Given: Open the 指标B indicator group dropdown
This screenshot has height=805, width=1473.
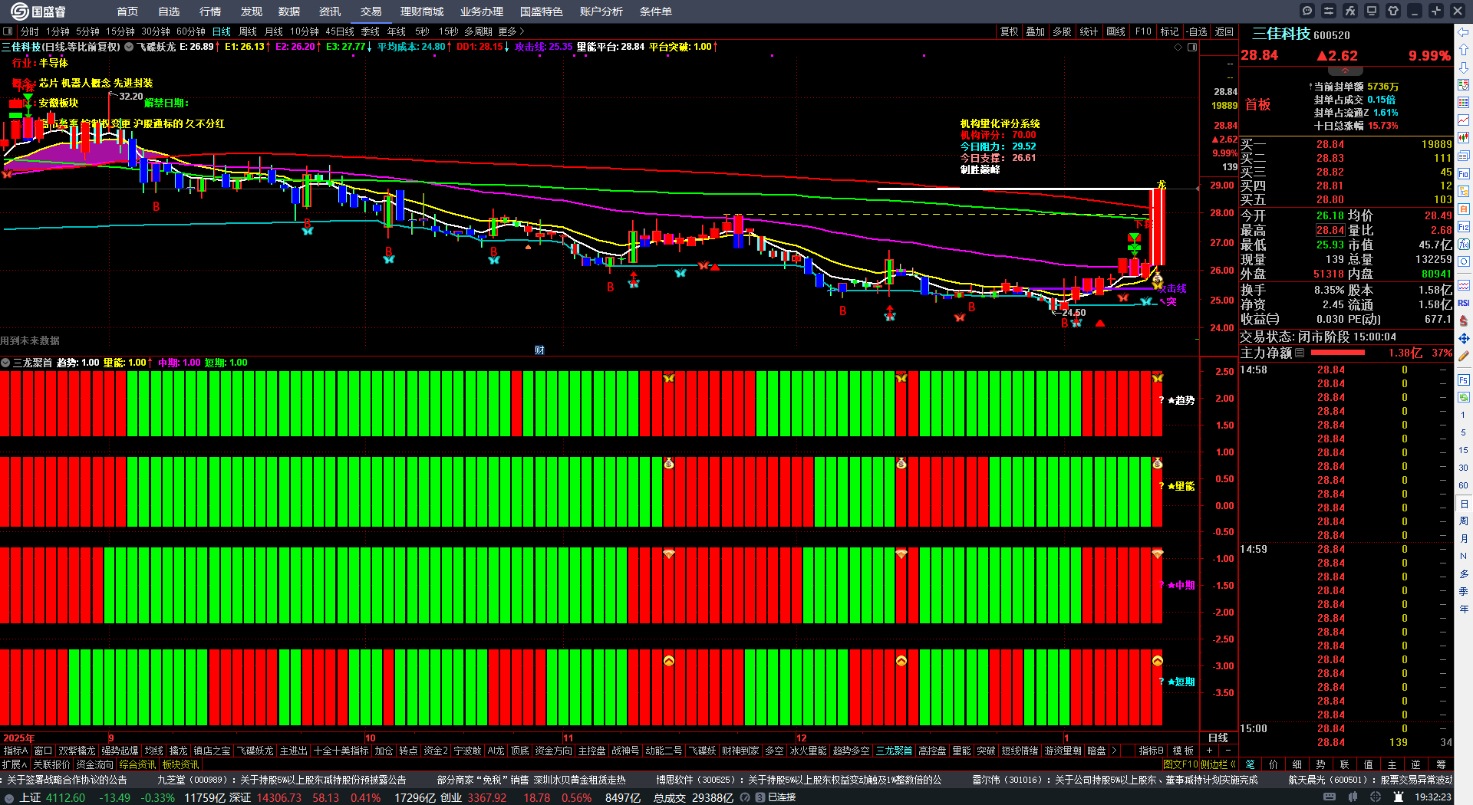Looking at the screenshot, I should [x=1151, y=751].
